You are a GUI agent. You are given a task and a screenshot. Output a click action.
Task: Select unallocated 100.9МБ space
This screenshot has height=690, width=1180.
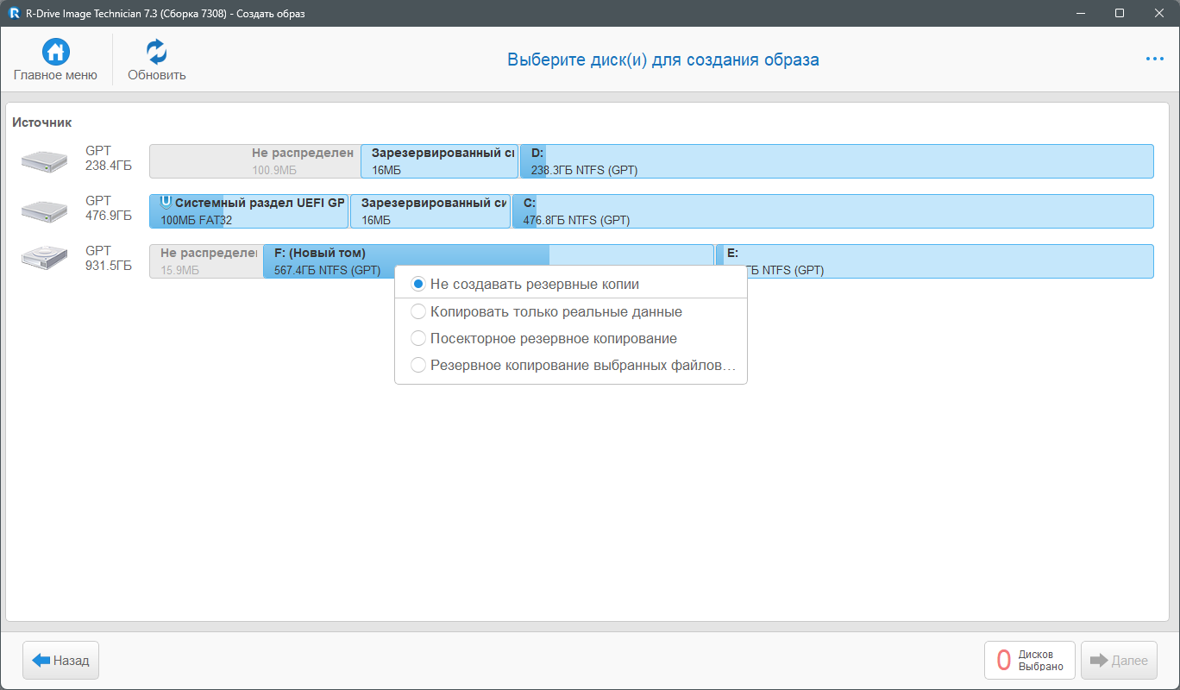tap(255, 161)
